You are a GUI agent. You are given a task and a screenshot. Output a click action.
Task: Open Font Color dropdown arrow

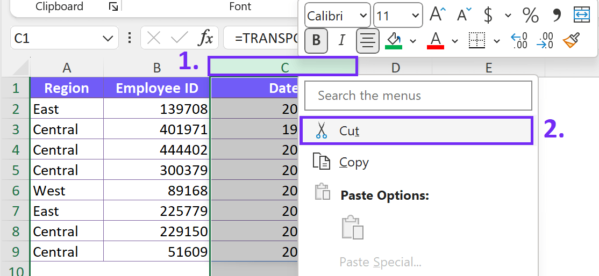454,41
